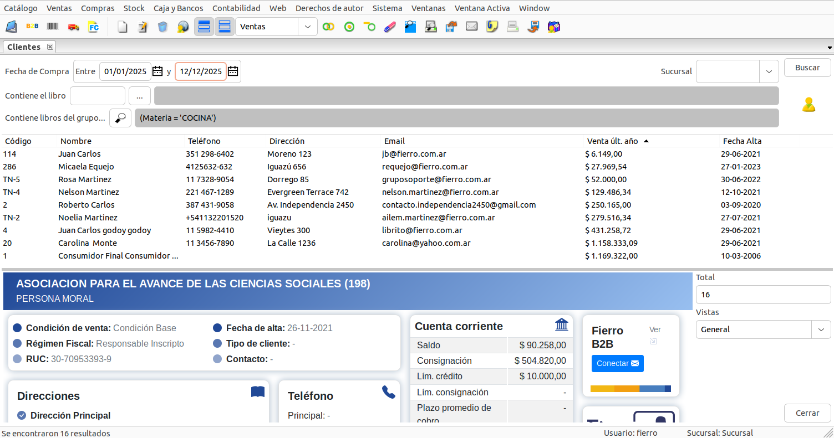Click the red delivery truck icon
The image size is (834, 438).
click(x=73, y=27)
